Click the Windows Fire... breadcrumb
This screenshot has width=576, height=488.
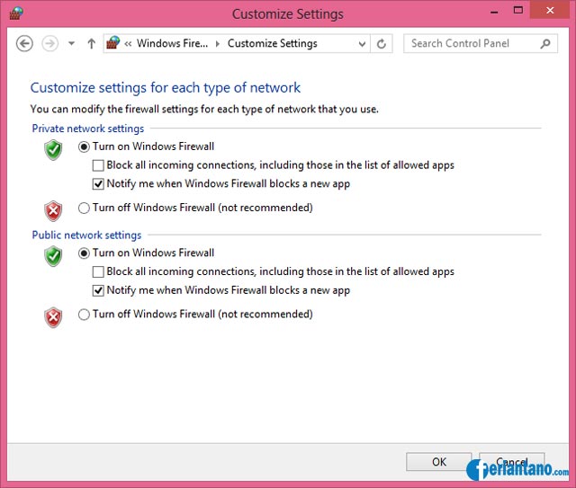tap(172, 43)
